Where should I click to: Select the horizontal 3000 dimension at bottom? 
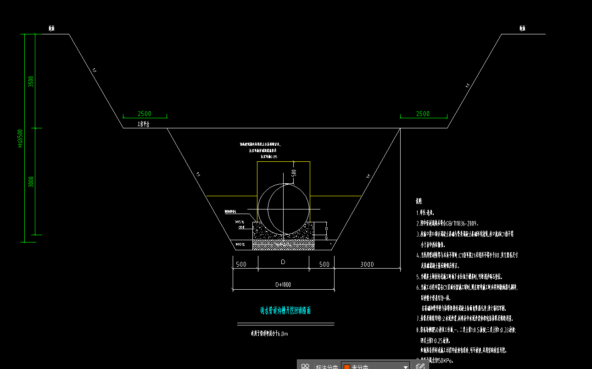pos(367,264)
